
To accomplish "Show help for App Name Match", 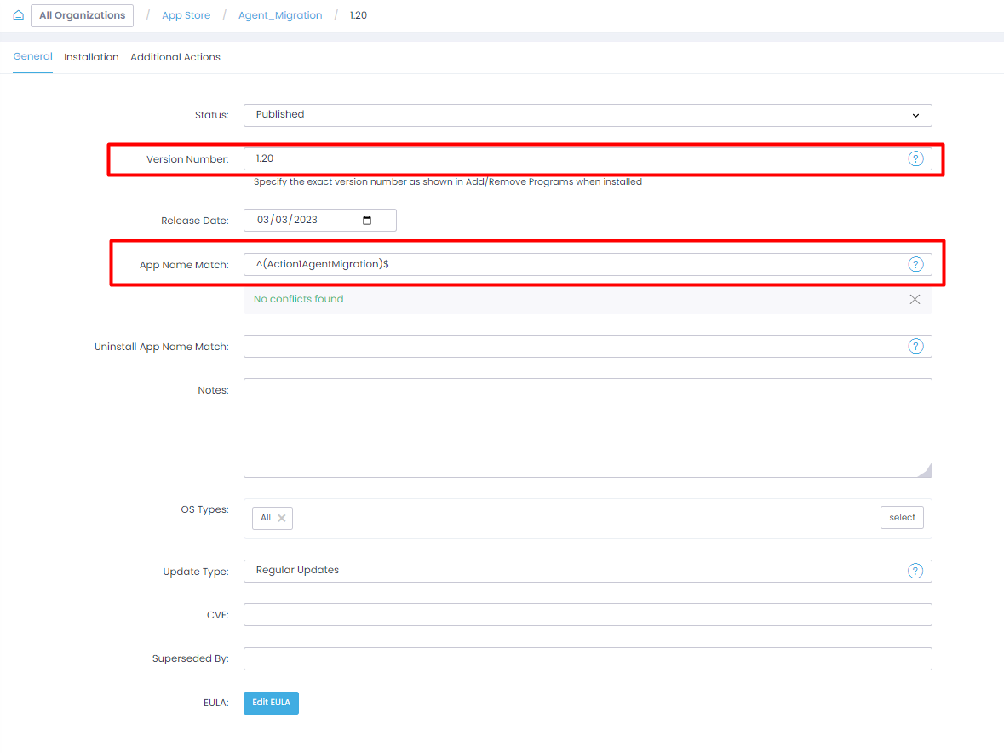I will tap(915, 264).
